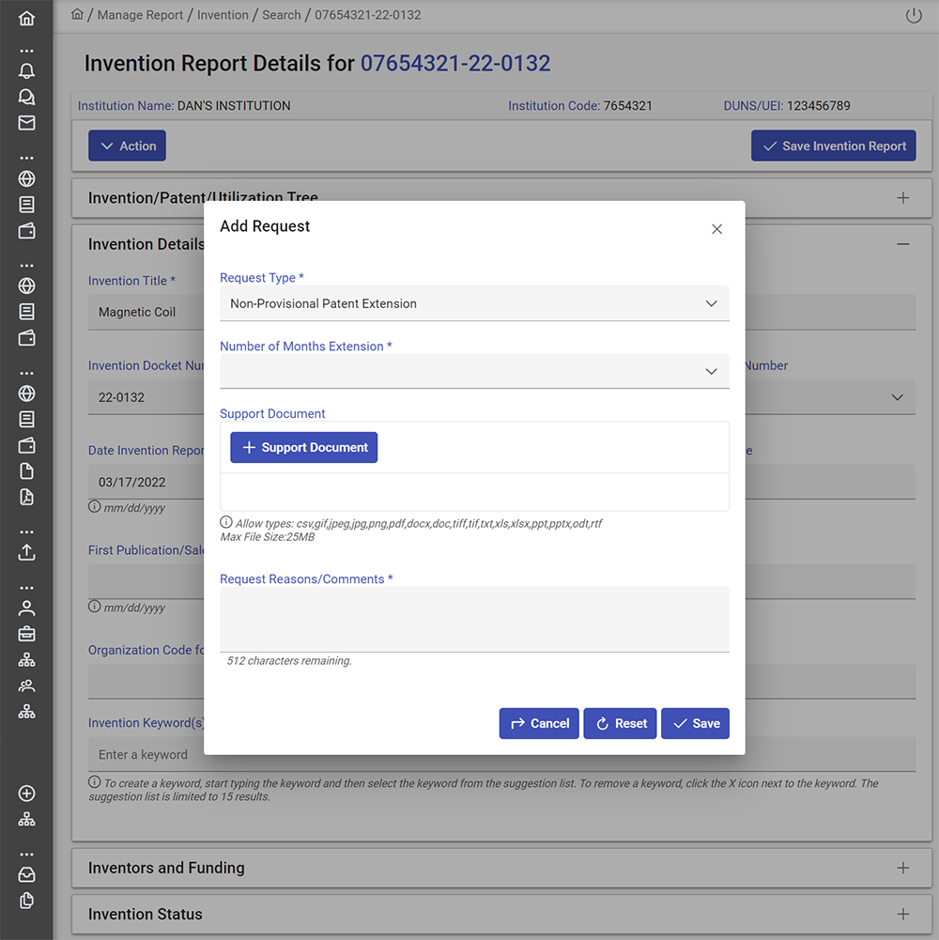Open the Request Type dropdown
Image resolution: width=939 pixels, height=940 pixels.
474,303
